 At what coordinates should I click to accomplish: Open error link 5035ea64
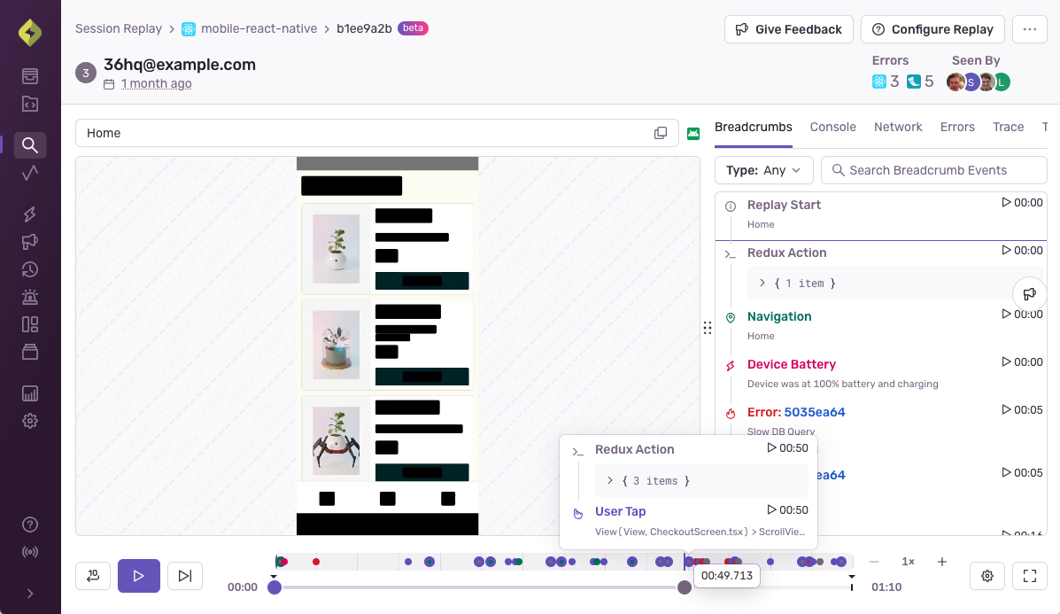[x=815, y=413]
